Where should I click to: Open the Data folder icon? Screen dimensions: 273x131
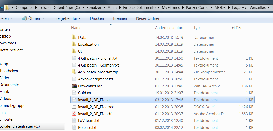point(74,37)
